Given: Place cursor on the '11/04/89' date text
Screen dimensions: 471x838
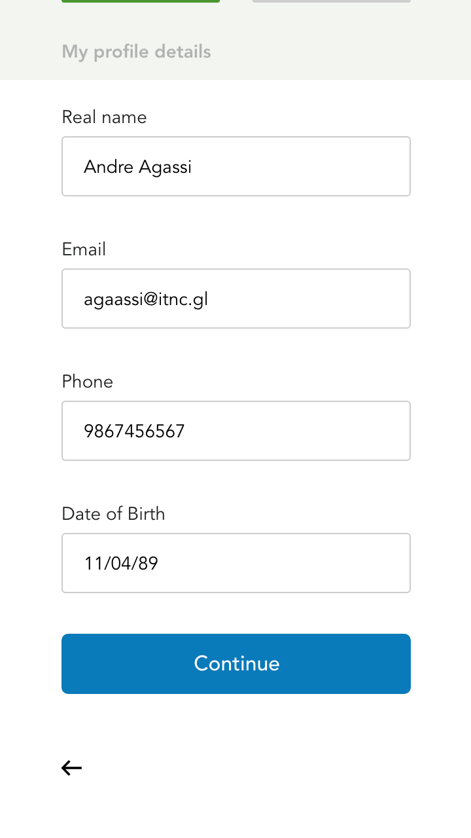Looking at the screenshot, I should coord(121,564).
